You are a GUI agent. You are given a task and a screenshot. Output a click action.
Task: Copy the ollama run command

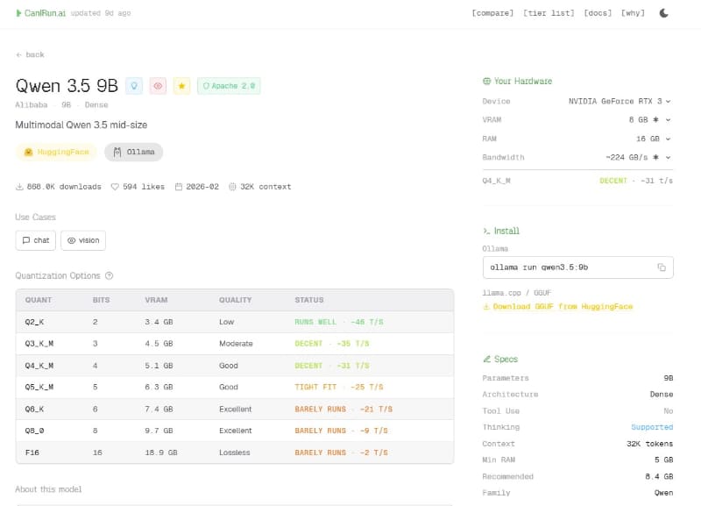coord(662,267)
